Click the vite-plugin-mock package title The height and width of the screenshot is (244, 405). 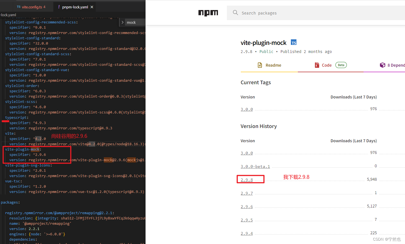tap(263, 43)
